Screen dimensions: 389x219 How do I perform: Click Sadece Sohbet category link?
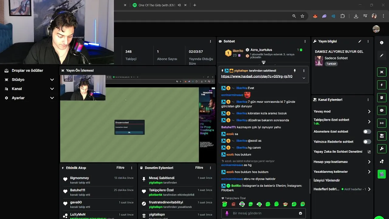coord(336,58)
